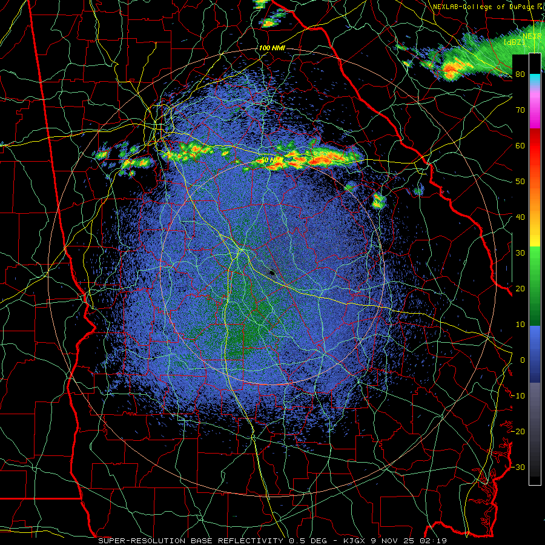Click the -10 value on the dBZ scale

point(518,396)
